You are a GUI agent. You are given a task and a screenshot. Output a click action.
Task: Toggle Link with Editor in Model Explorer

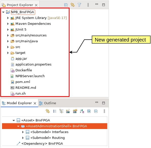point(48,111)
